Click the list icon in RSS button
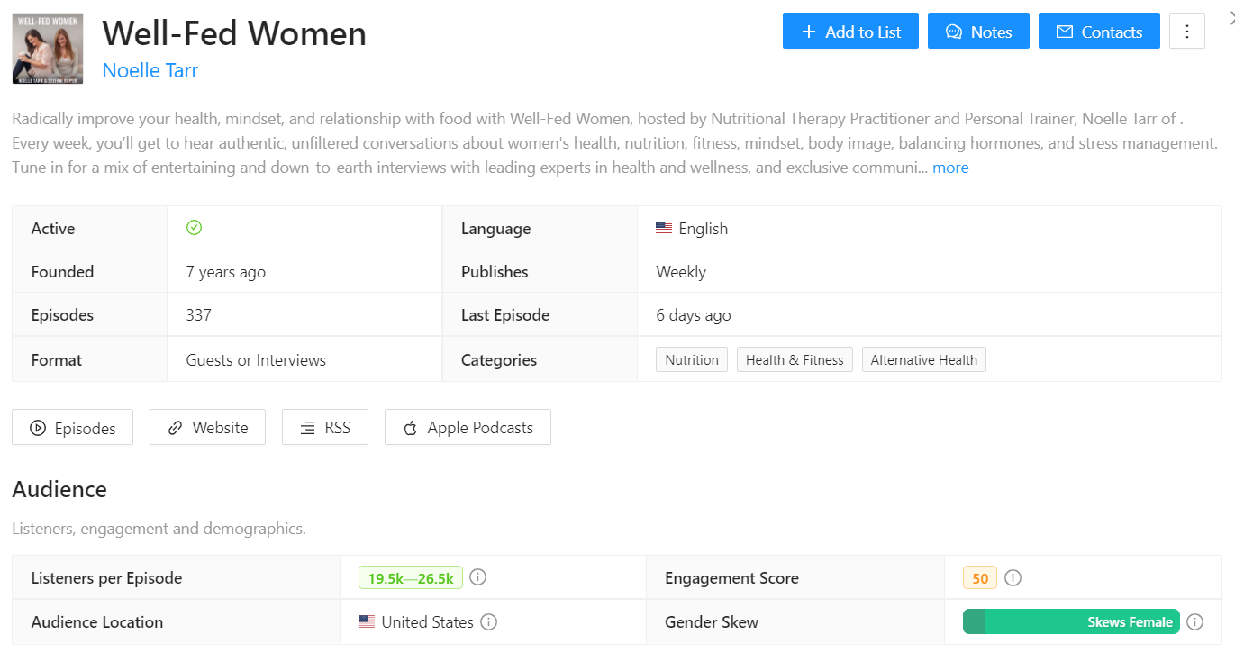This screenshot has height=671, width=1235. pos(308,428)
